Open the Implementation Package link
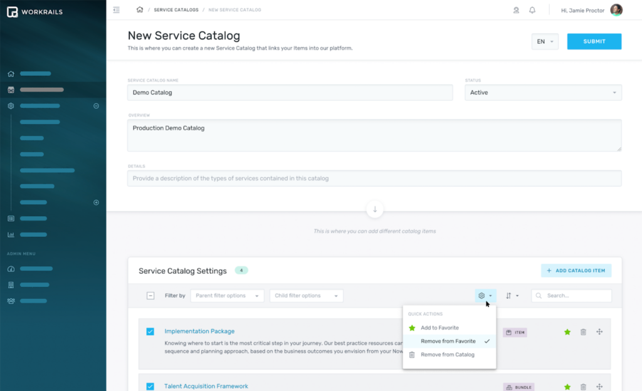The width and height of the screenshot is (642, 391). click(x=199, y=331)
